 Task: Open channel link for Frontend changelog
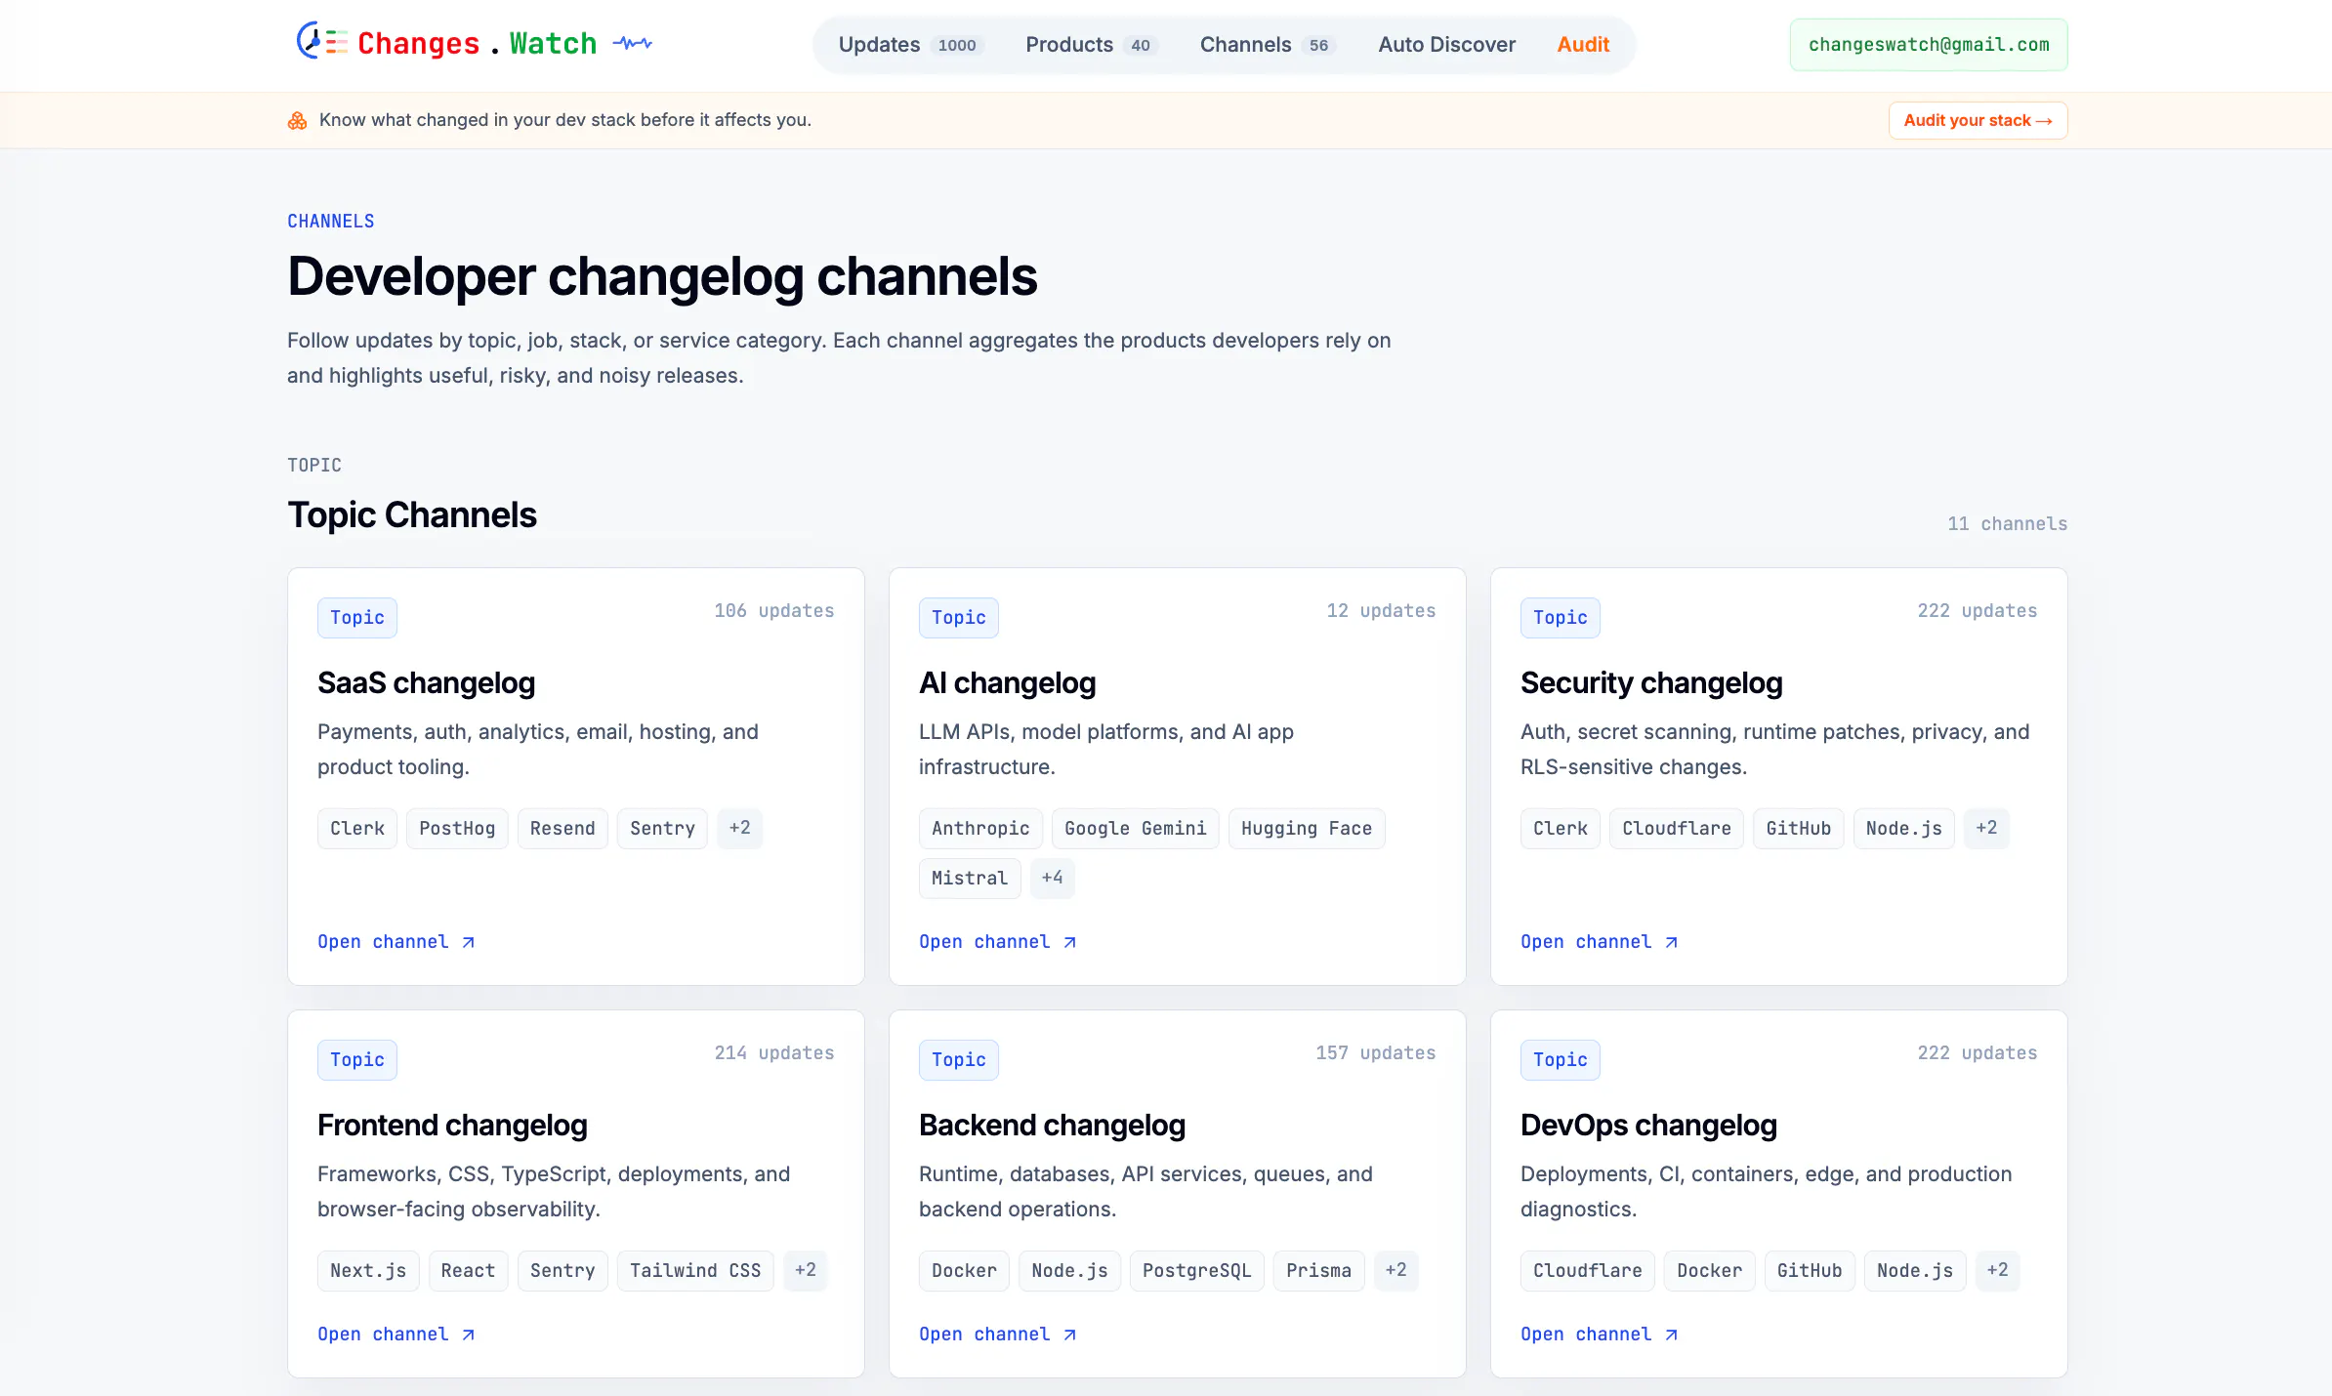(x=396, y=1334)
